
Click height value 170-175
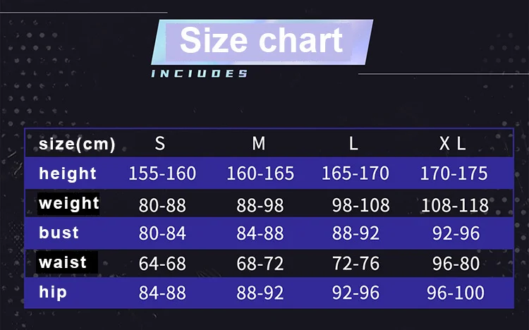(x=454, y=173)
